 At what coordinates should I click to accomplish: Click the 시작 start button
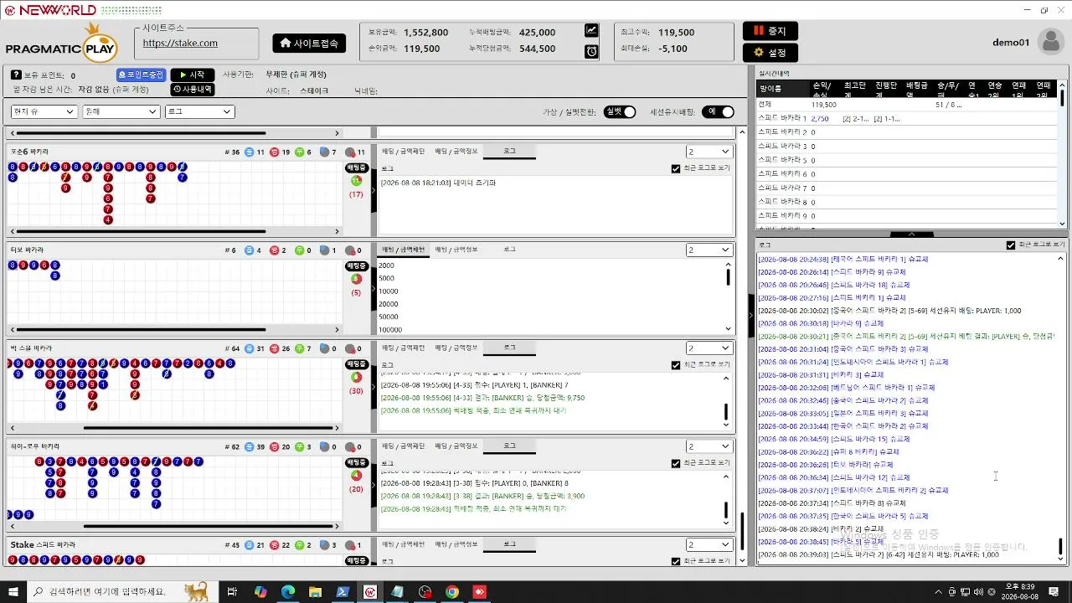coord(193,75)
